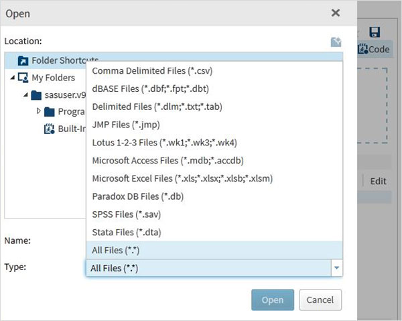
Task: Click the Built-In programs icon
Action: tap(48, 128)
